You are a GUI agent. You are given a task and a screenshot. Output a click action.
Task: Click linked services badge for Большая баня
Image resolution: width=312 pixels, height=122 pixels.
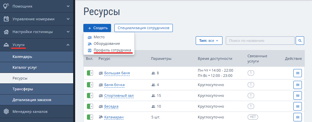(x=251, y=73)
